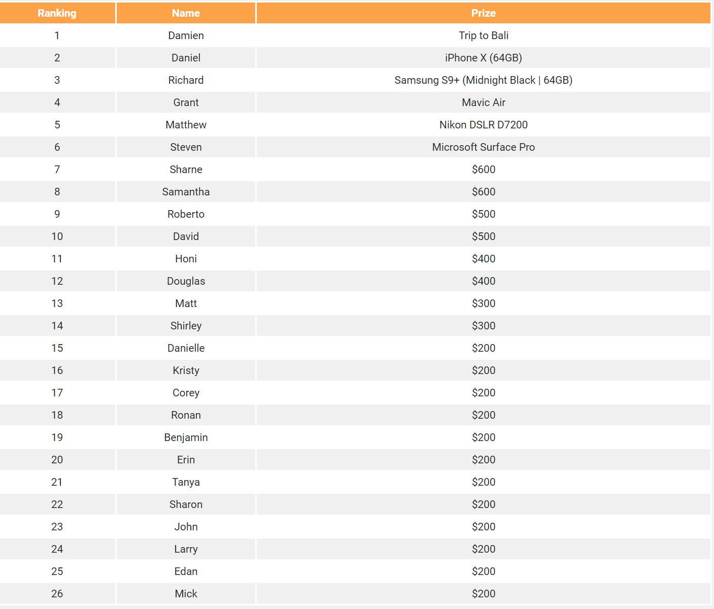Click the Prize column header

tap(483, 13)
